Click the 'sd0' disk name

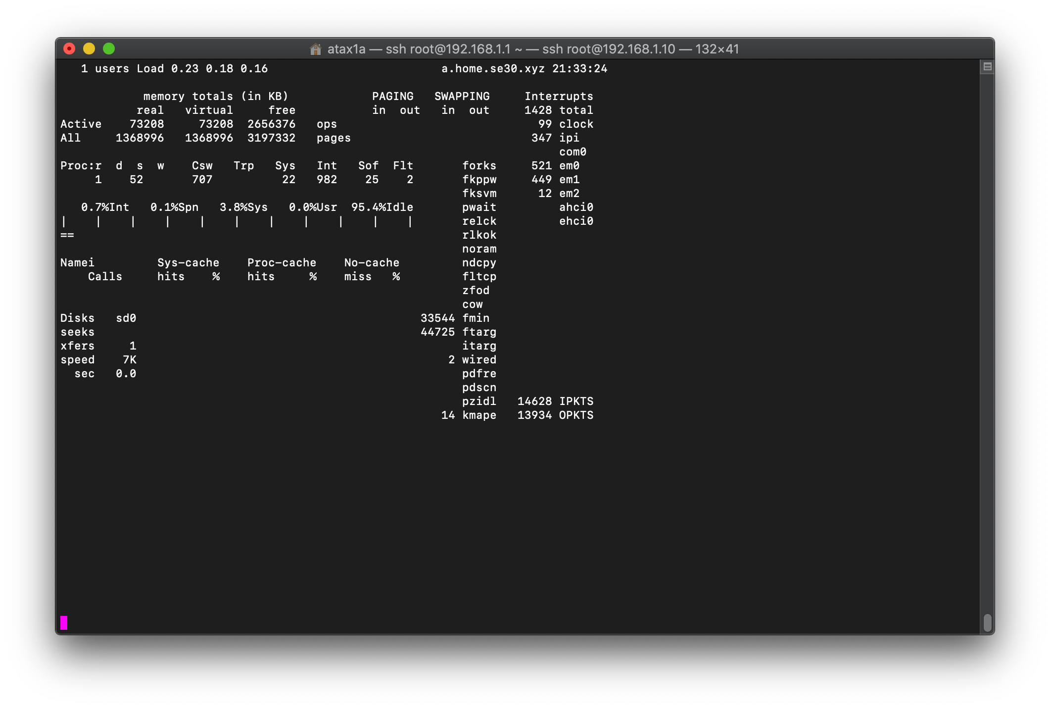point(126,318)
